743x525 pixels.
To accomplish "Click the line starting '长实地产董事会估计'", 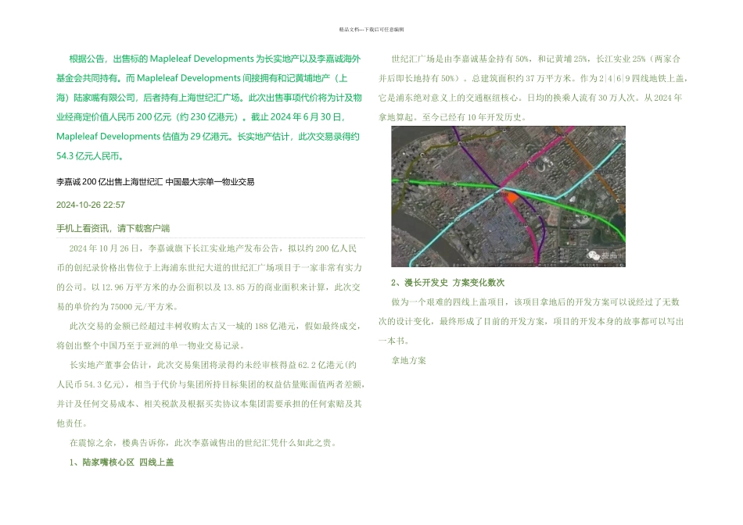I will pyautogui.click(x=213, y=365).
